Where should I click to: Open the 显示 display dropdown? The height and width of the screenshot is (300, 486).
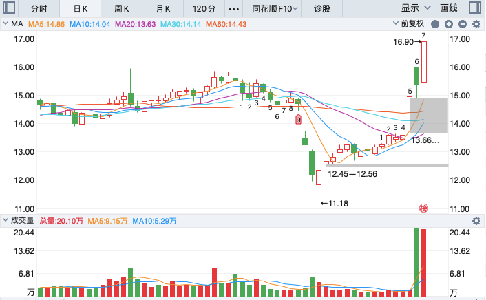(x=416, y=8)
